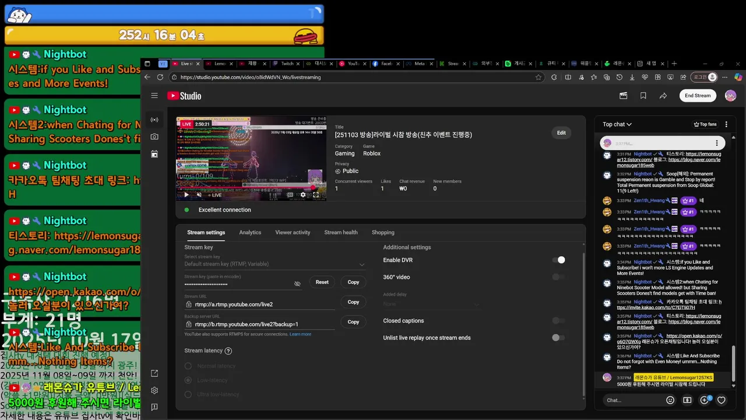Open the Select stream key dropdown
746x420 pixels.
tap(275, 264)
